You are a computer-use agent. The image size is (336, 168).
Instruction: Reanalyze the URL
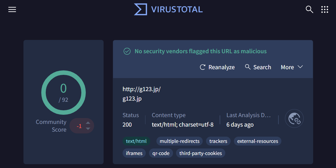coord(217,67)
